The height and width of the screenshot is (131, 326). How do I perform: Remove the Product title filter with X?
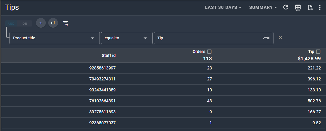(x=280, y=37)
